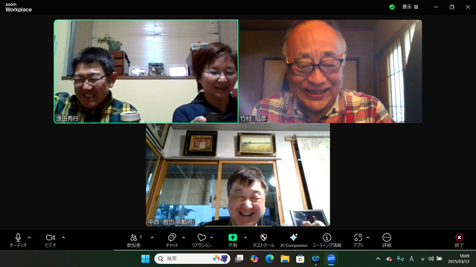Expand the arrow beside 共有
Image resolution: width=476 pixels, height=267 pixels.
tap(245, 237)
